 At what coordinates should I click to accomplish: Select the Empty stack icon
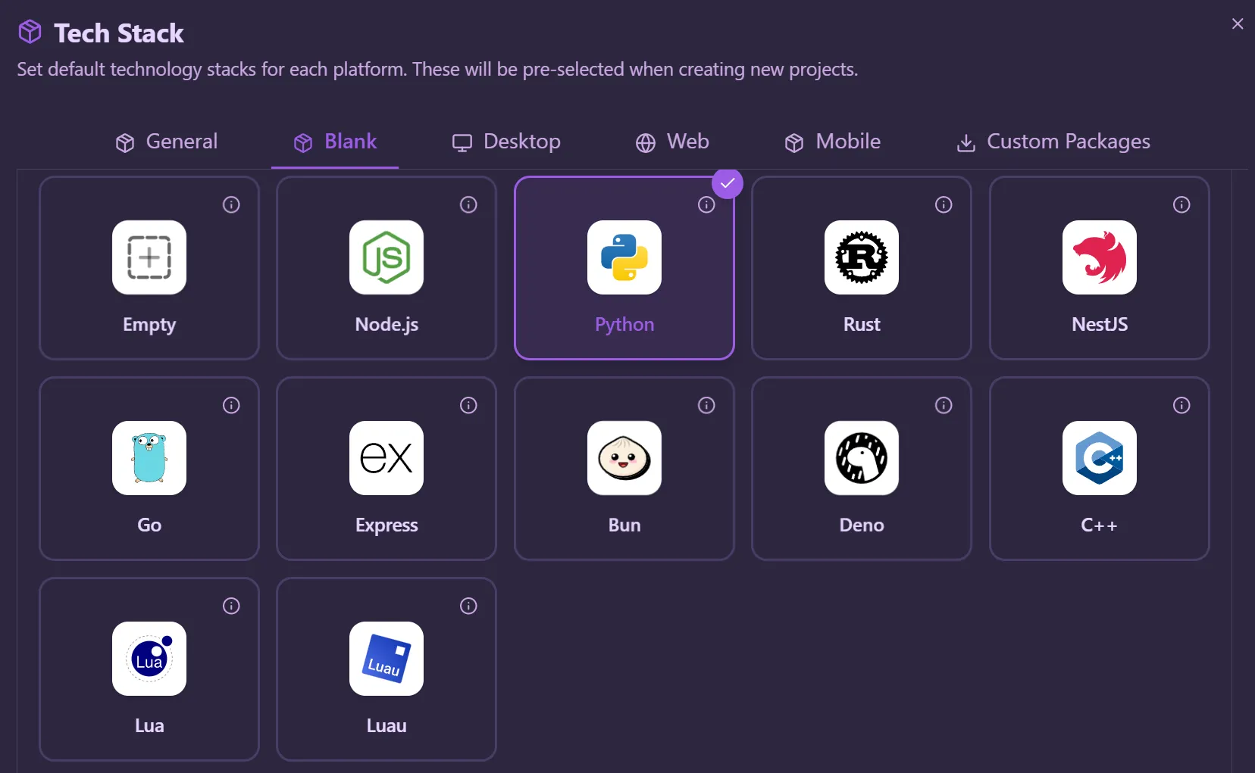coord(149,257)
